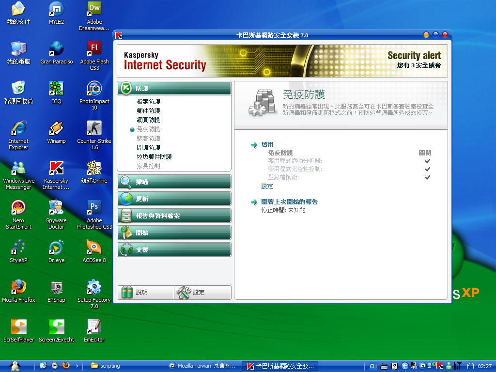Viewport: 496px width, 372px height.
Task: Click the 卡巴斯基網路安全套 taskbar button
Action: click(x=280, y=366)
